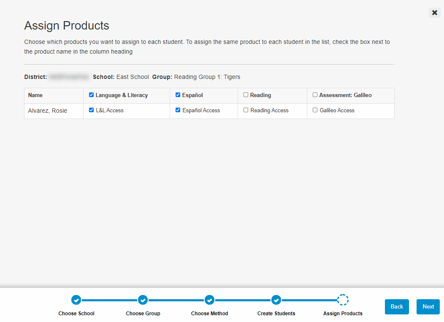Uncheck Español column header checkbox

(178, 95)
